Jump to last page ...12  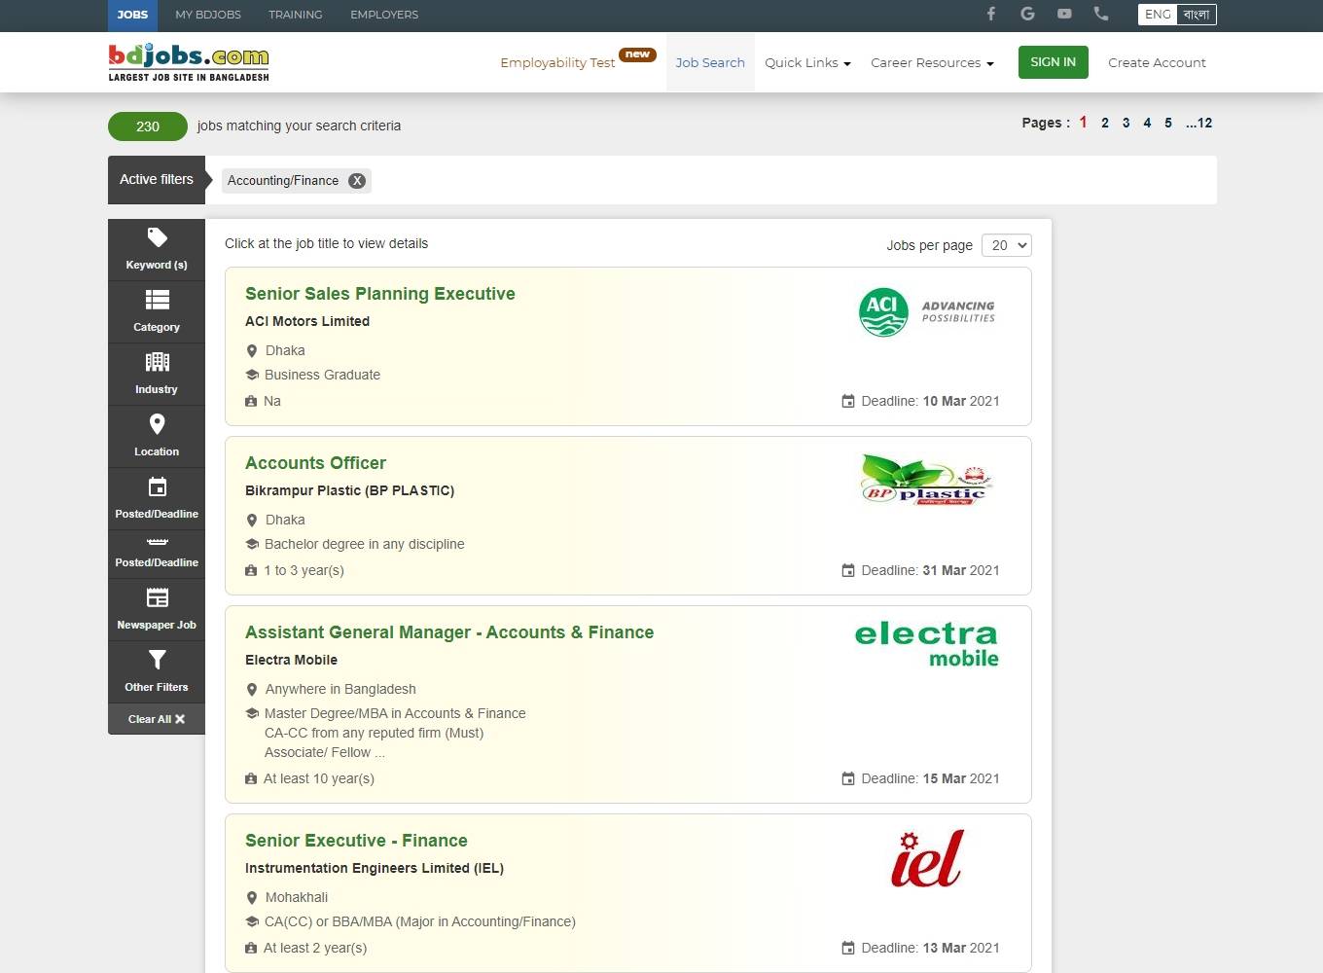point(1198,123)
